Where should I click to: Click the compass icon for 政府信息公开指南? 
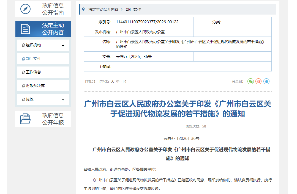click(x=26, y=9)
